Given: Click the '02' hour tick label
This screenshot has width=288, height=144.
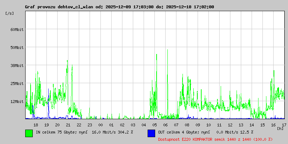Looking at the screenshot, I should pos(122,125).
